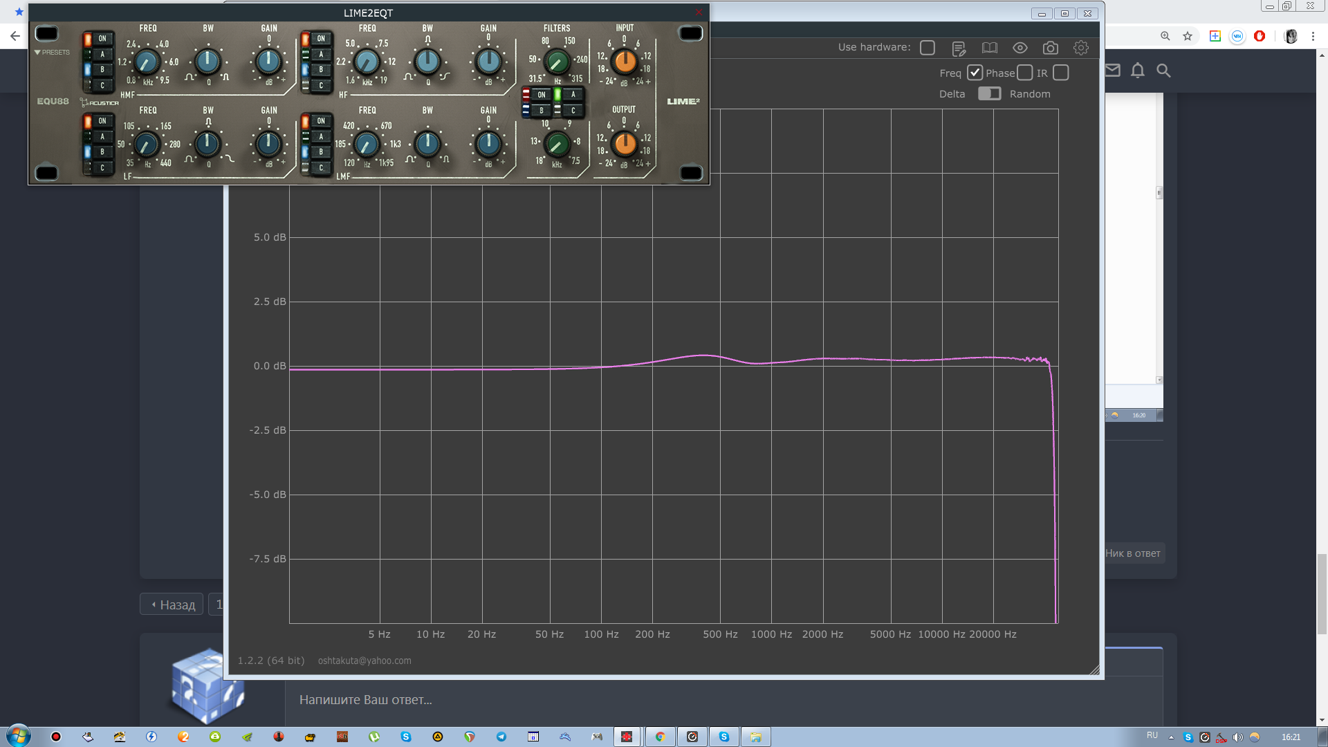Screen dimensions: 1328x747
Task: Click the HMF FREQ knob
Action: coord(147,62)
